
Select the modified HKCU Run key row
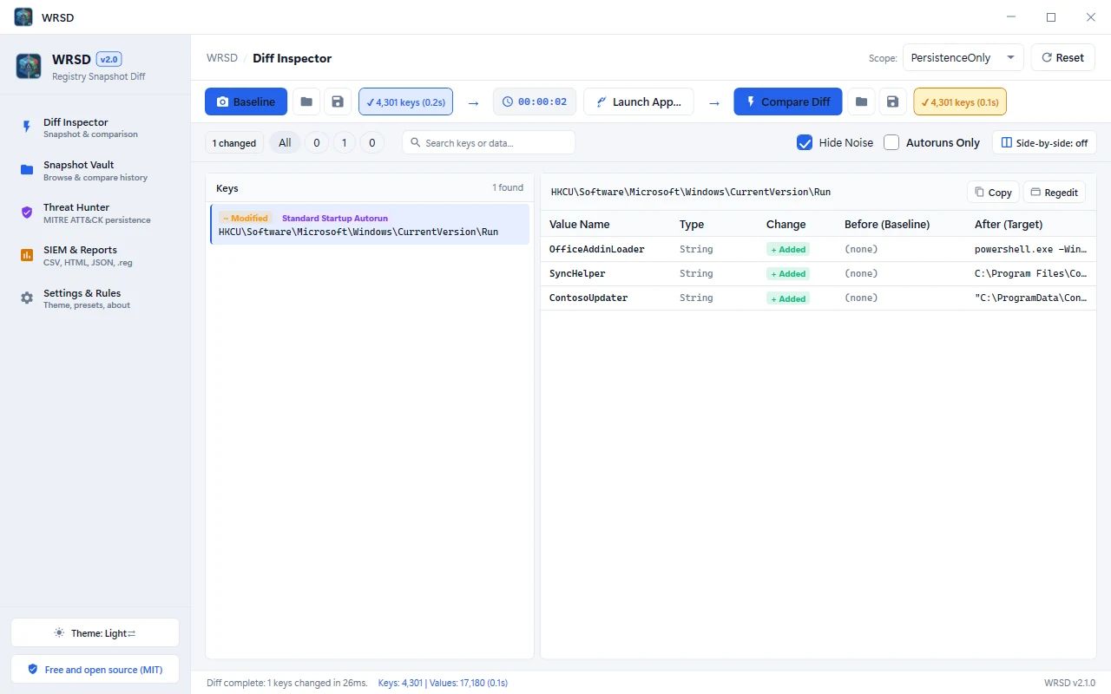click(370, 225)
